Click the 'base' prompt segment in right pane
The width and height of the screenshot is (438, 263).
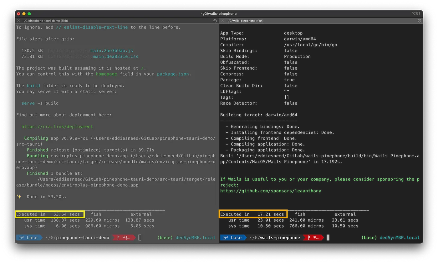tap(233, 238)
